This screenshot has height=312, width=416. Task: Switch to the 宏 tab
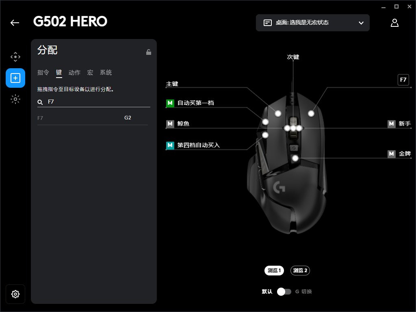click(x=90, y=72)
